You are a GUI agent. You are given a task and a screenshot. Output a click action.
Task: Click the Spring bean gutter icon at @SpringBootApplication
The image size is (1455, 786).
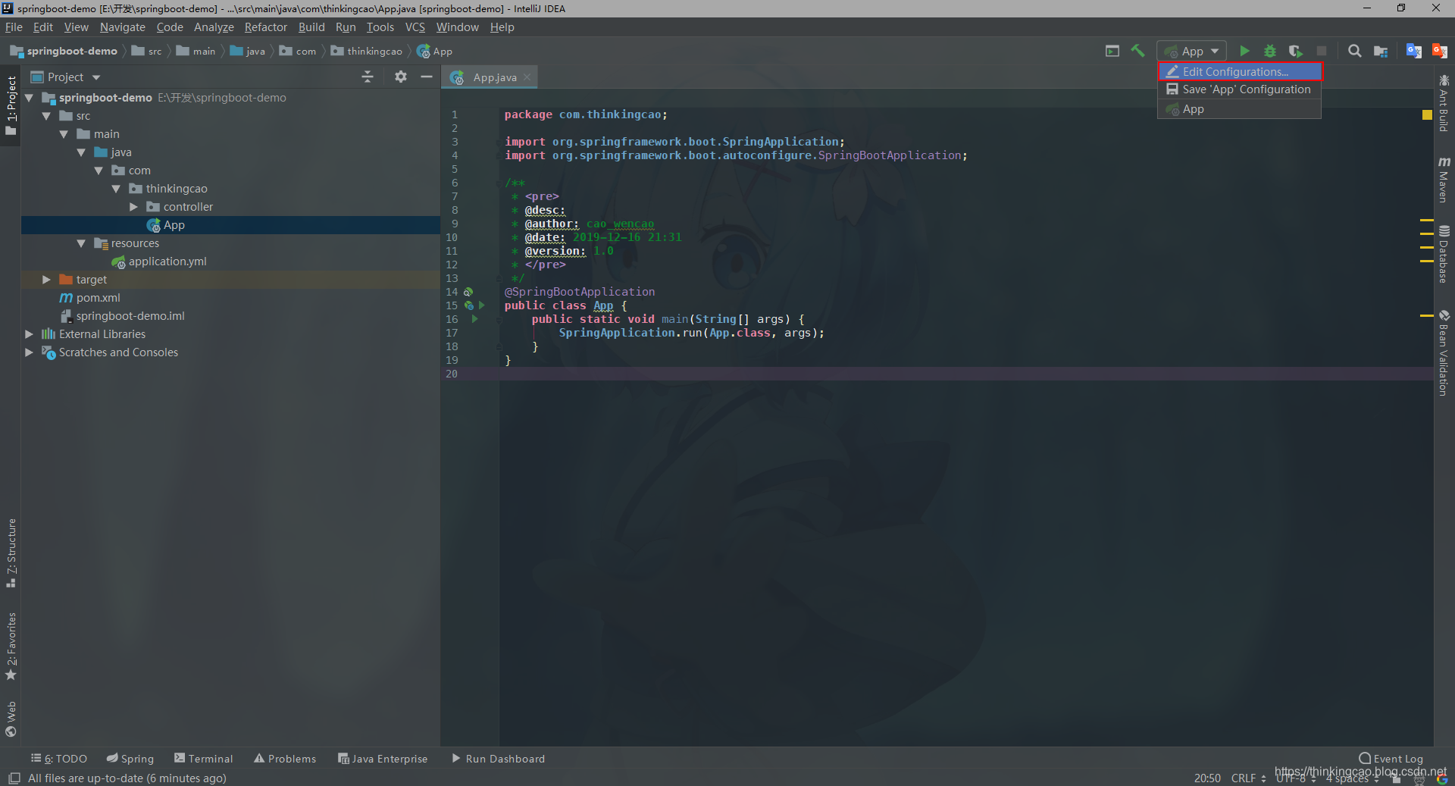point(468,292)
